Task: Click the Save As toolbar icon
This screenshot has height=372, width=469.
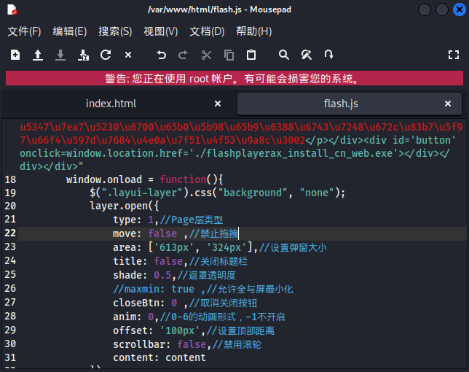Action: 83,55
